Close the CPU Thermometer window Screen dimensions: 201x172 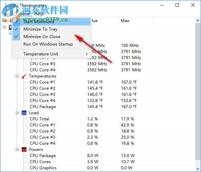coord(193,5)
